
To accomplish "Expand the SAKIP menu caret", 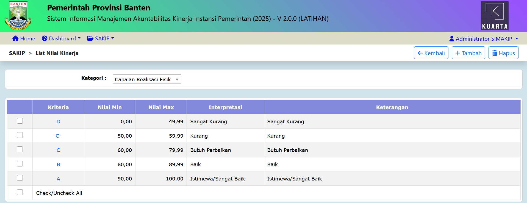I will click(113, 38).
